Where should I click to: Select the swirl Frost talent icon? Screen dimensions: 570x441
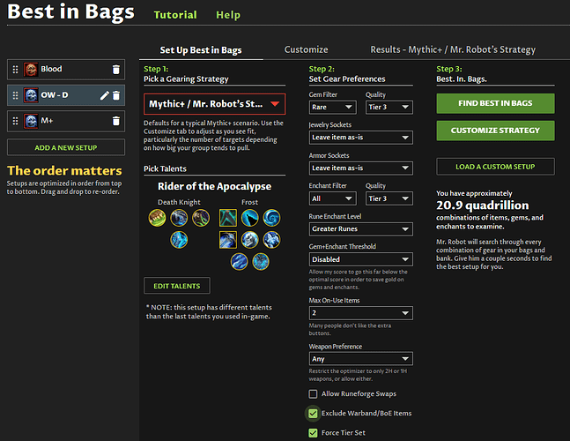click(x=271, y=218)
